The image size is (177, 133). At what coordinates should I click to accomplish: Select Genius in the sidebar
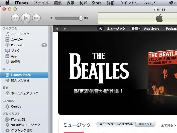click(x=24, y=106)
